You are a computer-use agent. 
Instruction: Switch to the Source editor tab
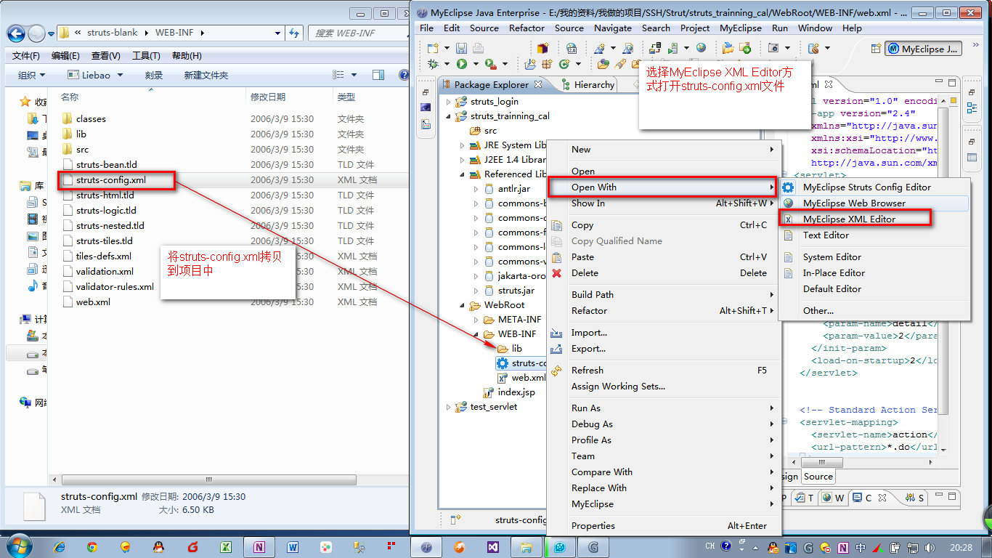click(x=818, y=477)
